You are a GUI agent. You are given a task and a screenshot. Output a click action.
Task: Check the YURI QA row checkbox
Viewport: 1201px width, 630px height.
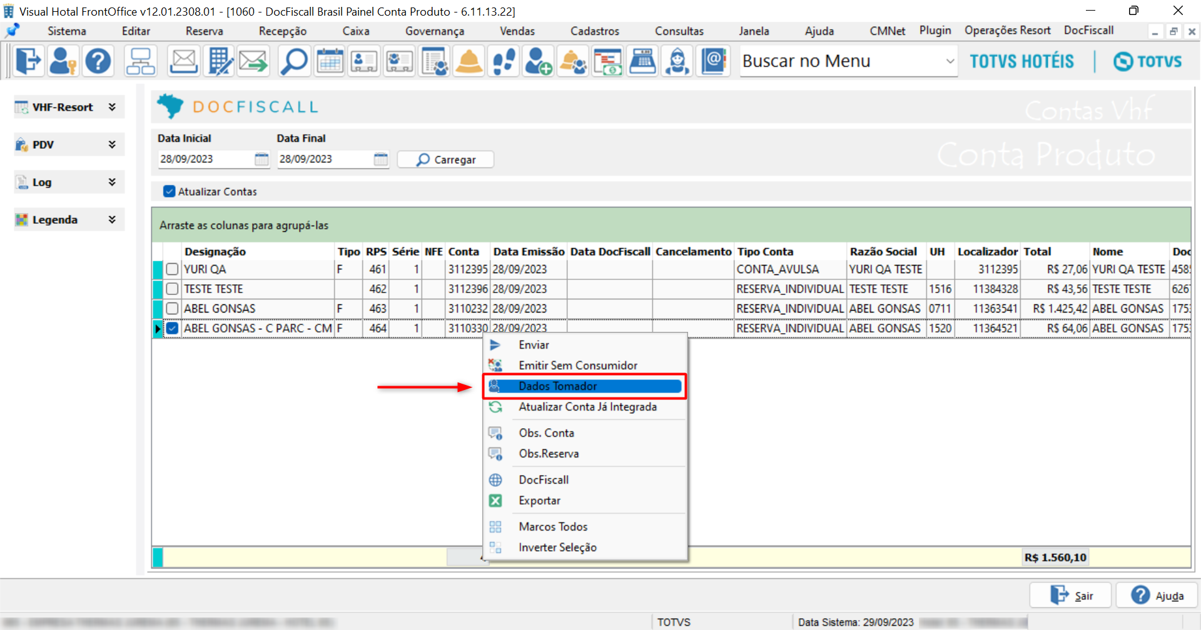pyautogui.click(x=173, y=269)
